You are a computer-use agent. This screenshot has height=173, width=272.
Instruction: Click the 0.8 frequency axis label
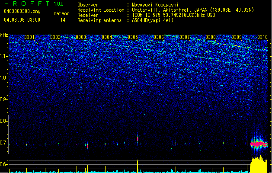4,121
